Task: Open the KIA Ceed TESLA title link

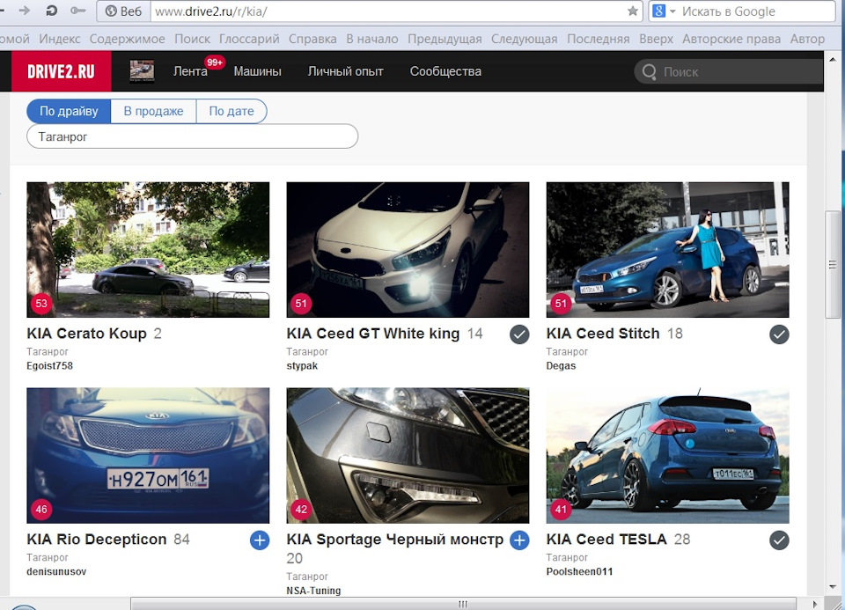Action: tap(606, 540)
